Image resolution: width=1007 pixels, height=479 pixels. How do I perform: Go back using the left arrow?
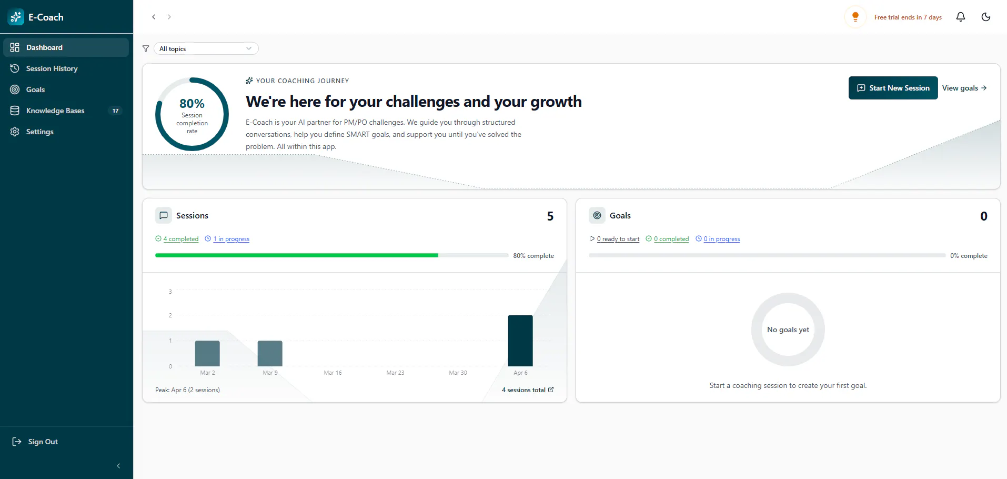[154, 17]
